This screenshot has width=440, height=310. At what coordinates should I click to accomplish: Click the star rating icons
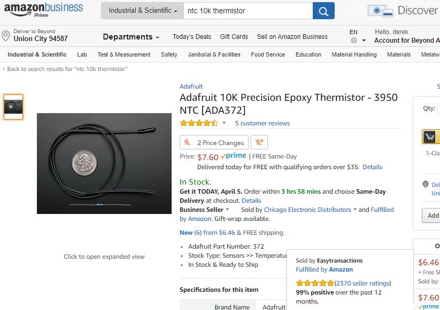pos(199,123)
